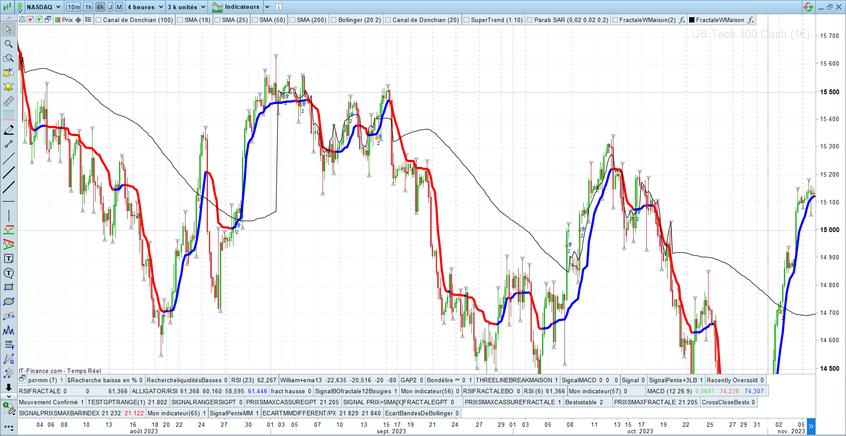Open the fx settings of FractaleWMaison(2)
846x436 pixels.
click(x=682, y=20)
